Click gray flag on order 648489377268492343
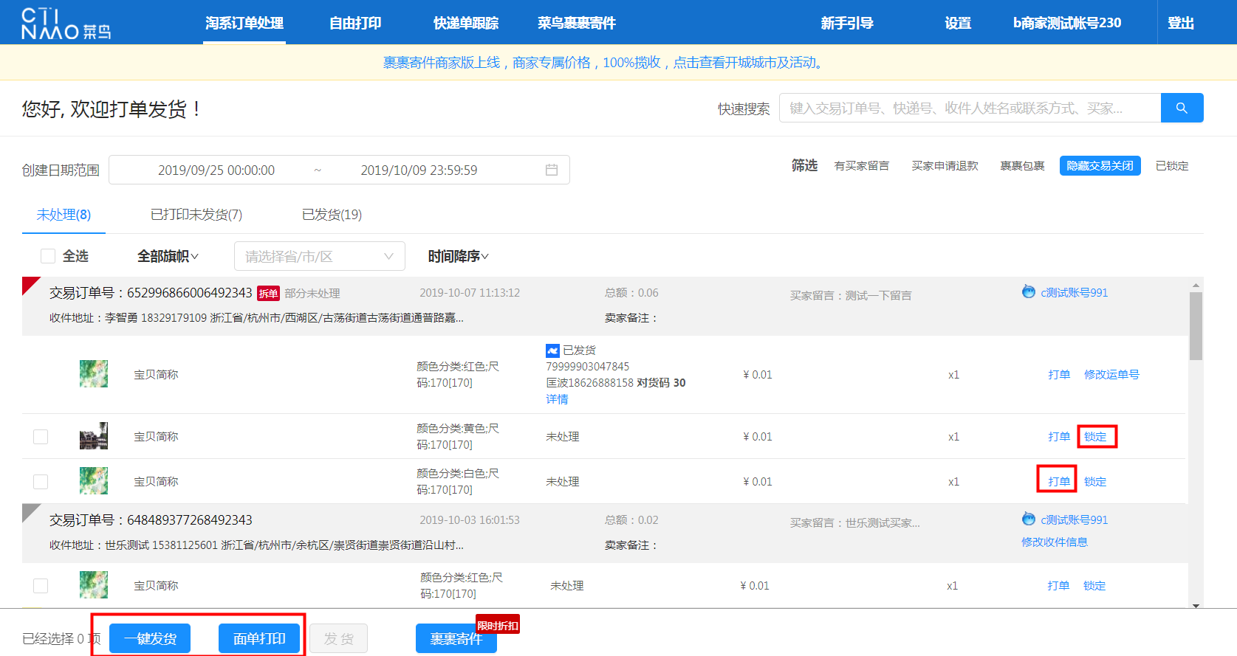The image size is (1237, 656). 30,511
